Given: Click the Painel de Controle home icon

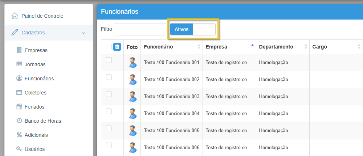Looking at the screenshot, I should pyautogui.click(x=15, y=16).
